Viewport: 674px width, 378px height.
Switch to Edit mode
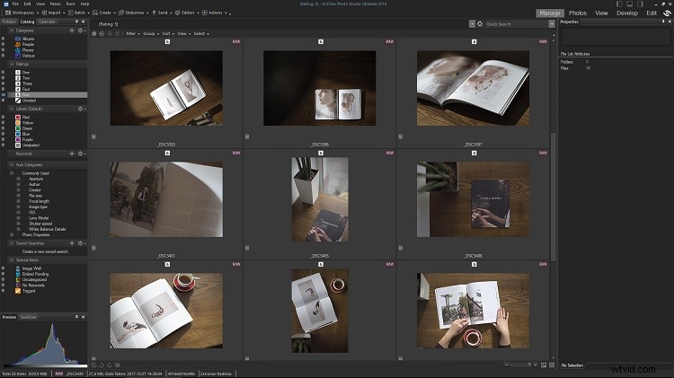click(x=652, y=13)
